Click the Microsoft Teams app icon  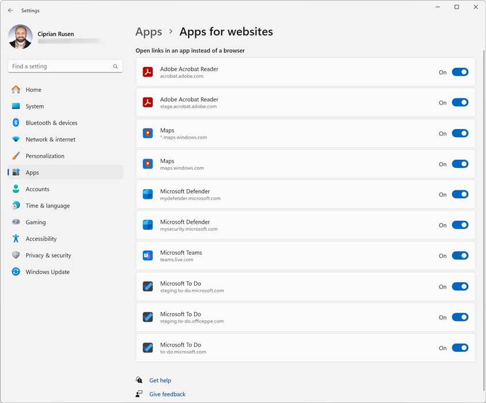tap(148, 256)
